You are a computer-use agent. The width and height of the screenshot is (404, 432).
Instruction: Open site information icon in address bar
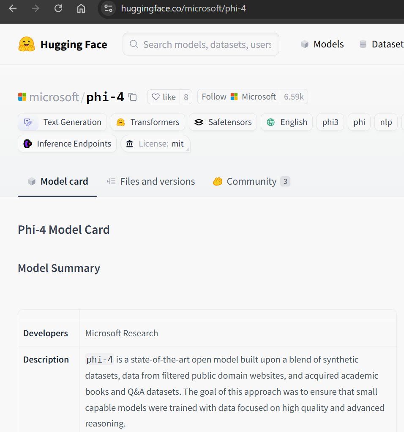click(x=109, y=8)
